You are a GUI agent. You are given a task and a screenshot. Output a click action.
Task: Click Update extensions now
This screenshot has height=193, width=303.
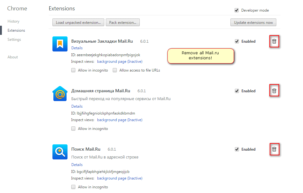click(x=253, y=22)
